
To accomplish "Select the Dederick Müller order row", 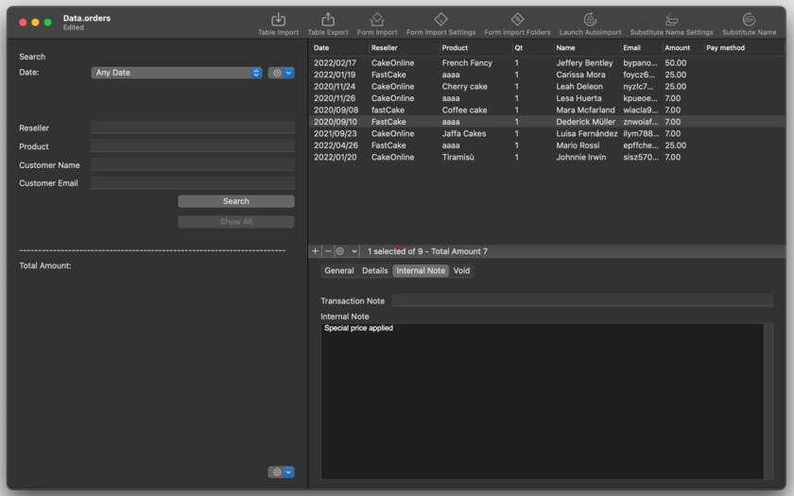I will [547, 122].
